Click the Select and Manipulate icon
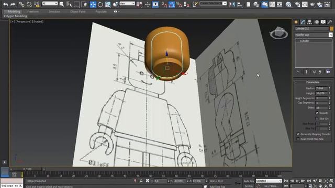 pyautogui.click(x=148, y=4)
